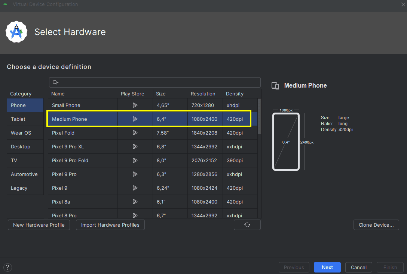This screenshot has width=407, height=274.
Task: Open Import Hardware Profiles
Action: (110, 225)
